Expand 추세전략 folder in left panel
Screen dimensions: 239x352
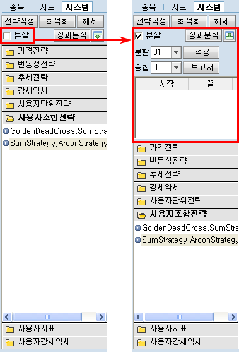(x=54, y=78)
